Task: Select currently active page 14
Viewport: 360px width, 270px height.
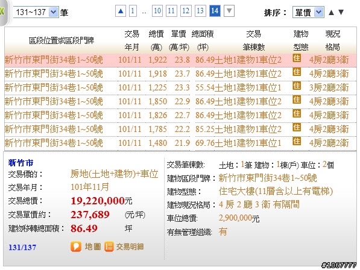Action: coord(215,11)
